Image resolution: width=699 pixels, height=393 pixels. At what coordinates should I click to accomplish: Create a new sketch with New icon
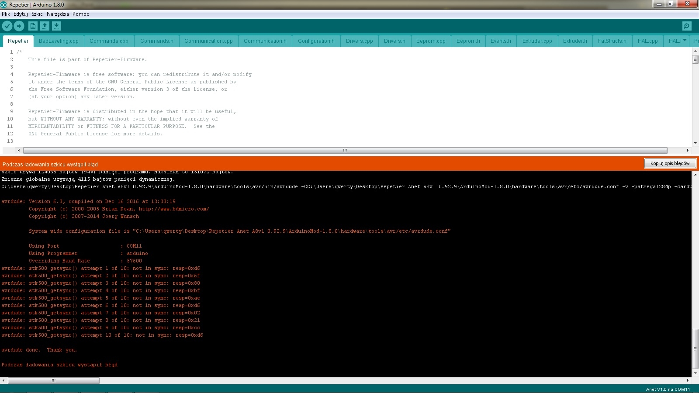pyautogui.click(x=33, y=26)
